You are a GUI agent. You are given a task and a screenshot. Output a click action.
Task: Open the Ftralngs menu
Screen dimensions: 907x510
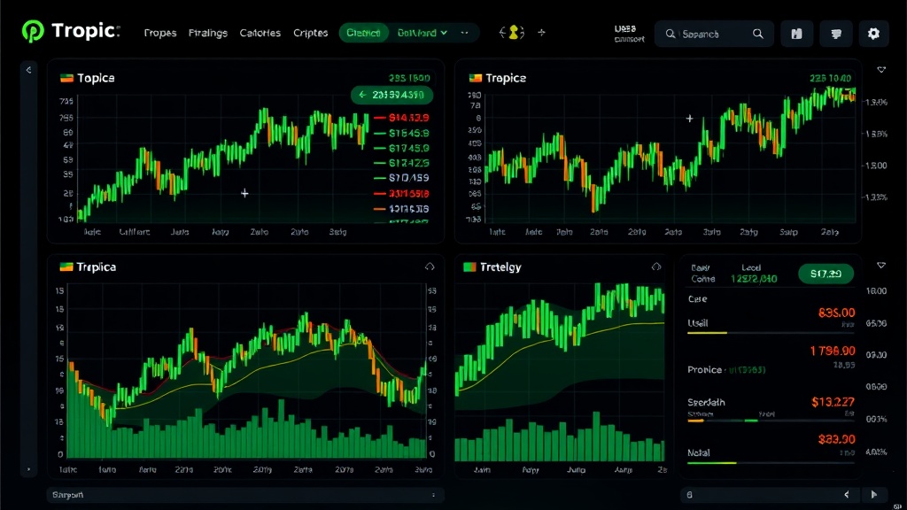point(207,33)
